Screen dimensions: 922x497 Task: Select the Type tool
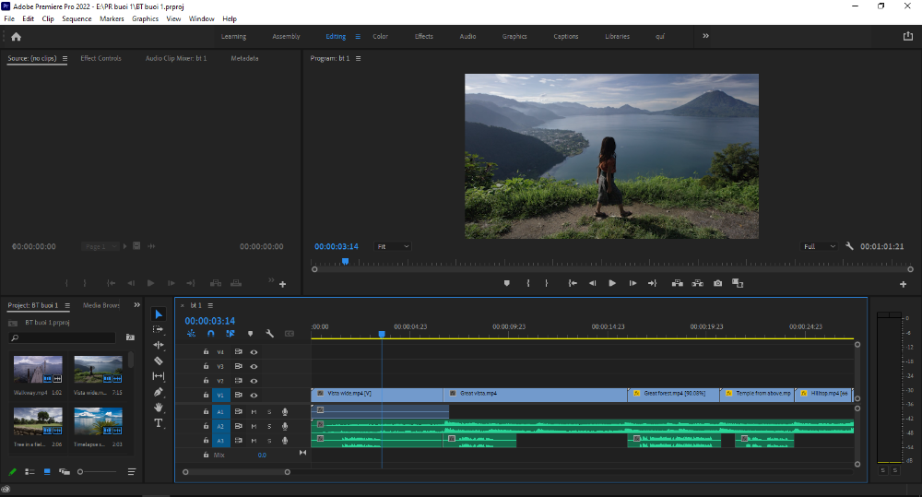pyautogui.click(x=159, y=423)
